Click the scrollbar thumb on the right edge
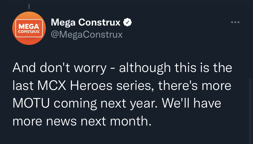 point(250,111)
